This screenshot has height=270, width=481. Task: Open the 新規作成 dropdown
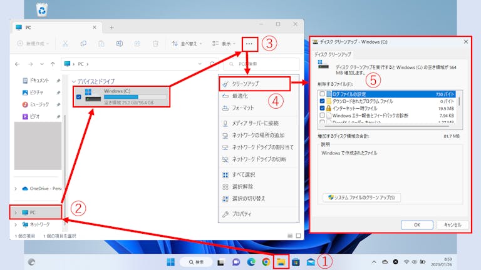pos(33,44)
